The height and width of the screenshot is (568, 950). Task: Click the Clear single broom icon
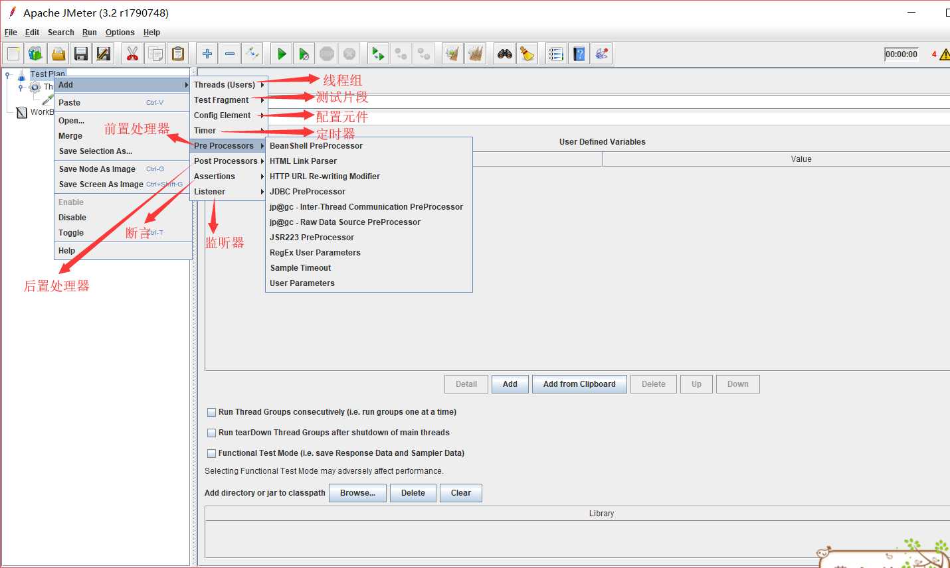click(x=453, y=54)
